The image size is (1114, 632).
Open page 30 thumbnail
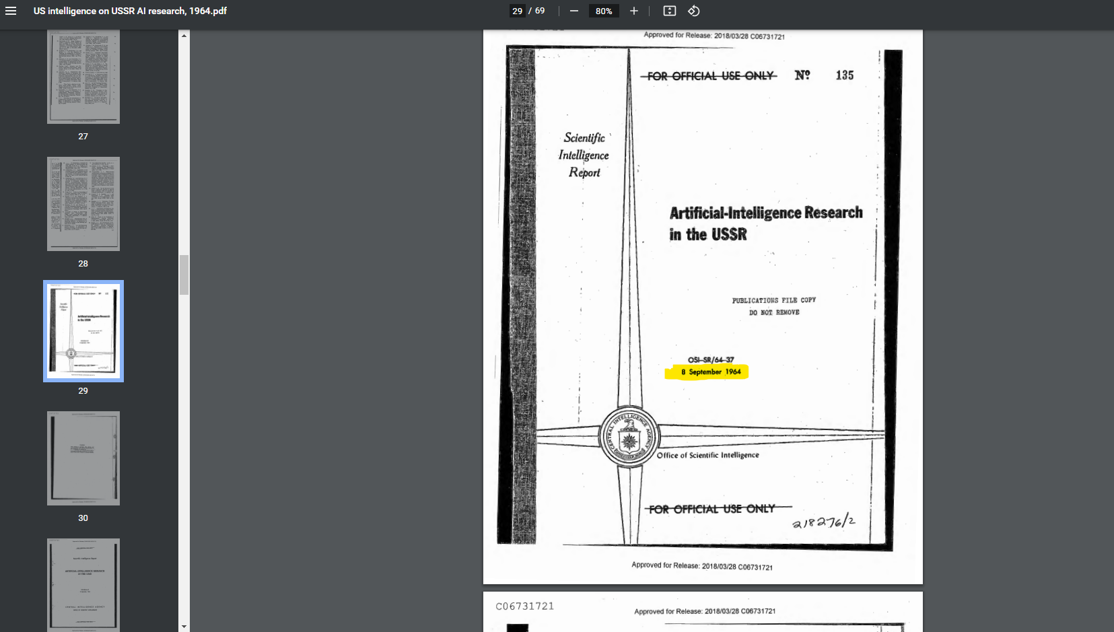(x=83, y=458)
